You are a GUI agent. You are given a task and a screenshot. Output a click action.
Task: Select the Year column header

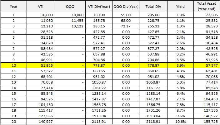[14, 6]
